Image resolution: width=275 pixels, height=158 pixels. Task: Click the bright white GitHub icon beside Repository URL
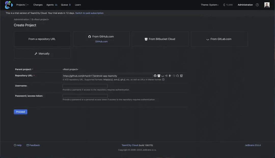[155, 76]
